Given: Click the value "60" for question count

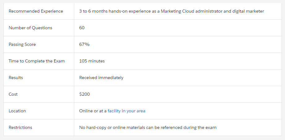Looking at the screenshot, I should coord(82,28).
